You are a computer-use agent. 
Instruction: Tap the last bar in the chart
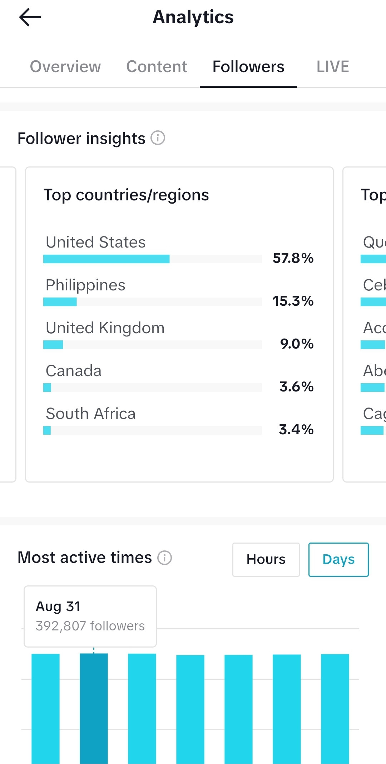[335, 709]
